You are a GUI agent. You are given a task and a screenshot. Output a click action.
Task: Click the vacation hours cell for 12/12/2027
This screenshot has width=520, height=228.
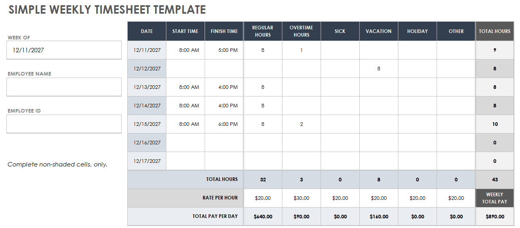tap(379, 69)
